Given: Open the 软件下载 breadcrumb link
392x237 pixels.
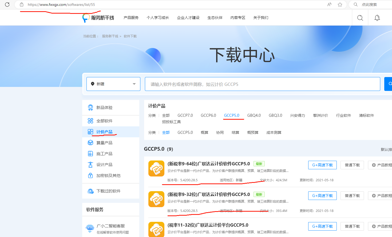Looking at the screenshot, I should 130,36.
